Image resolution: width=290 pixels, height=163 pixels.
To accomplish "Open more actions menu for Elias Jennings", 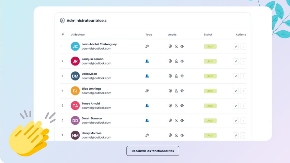I will pyautogui.click(x=243, y=91).
